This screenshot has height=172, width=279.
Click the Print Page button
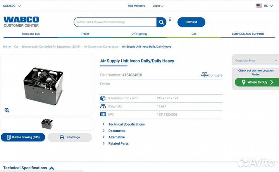70,137
